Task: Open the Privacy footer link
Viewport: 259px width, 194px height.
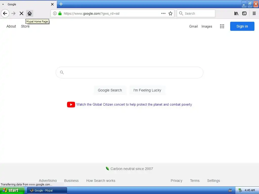Action: point(176,181)
